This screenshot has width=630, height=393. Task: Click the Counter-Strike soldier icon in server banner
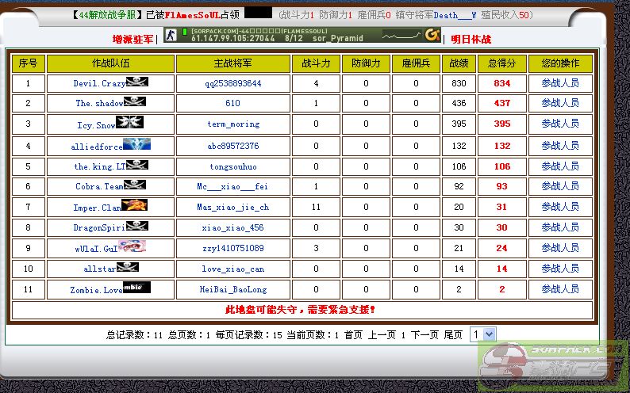pos(175,36)
